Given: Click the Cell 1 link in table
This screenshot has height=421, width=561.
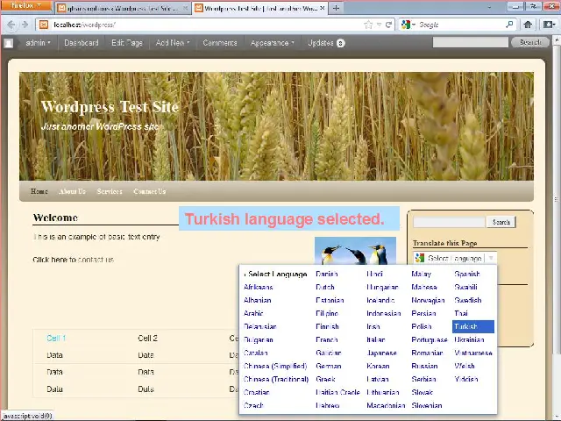Looking at the screenshot, I should point(56,338).
